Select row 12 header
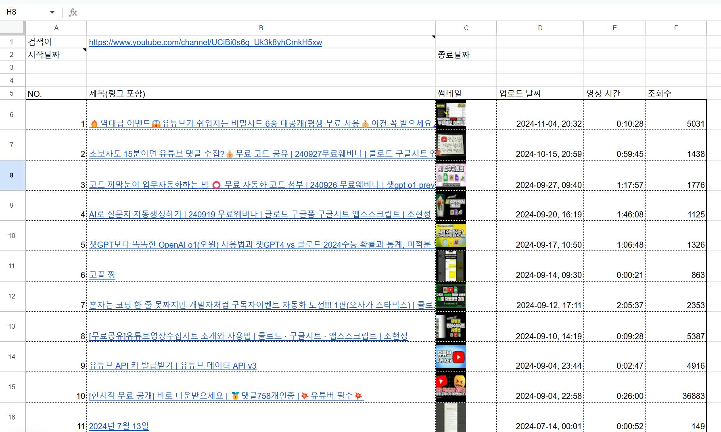Viewport: 721px width, 432px height. click(12, 296)
